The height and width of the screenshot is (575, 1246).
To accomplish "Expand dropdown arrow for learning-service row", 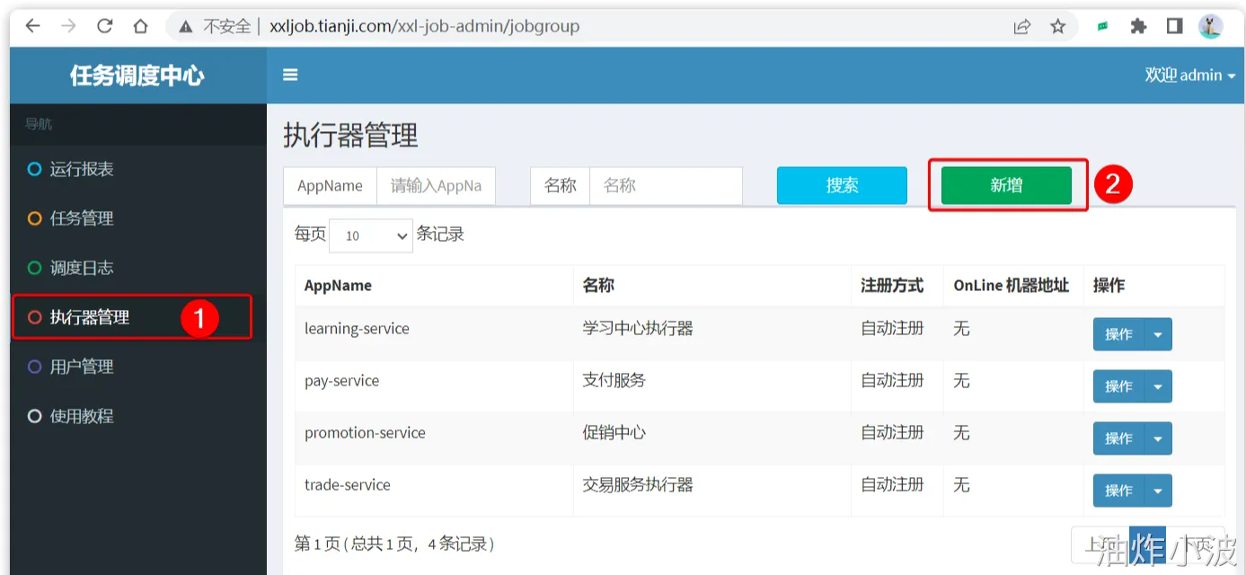I will [1158, 334].
